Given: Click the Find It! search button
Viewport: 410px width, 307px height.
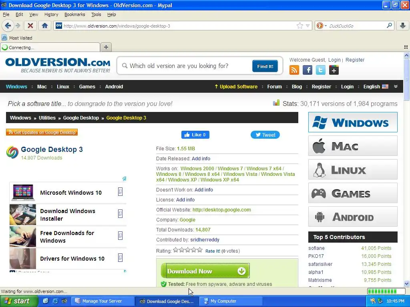Looking at the screenshot, I should 265,66.
